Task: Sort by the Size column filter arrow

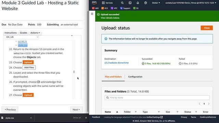Action: pyautogui.click(x=177, y=112)
